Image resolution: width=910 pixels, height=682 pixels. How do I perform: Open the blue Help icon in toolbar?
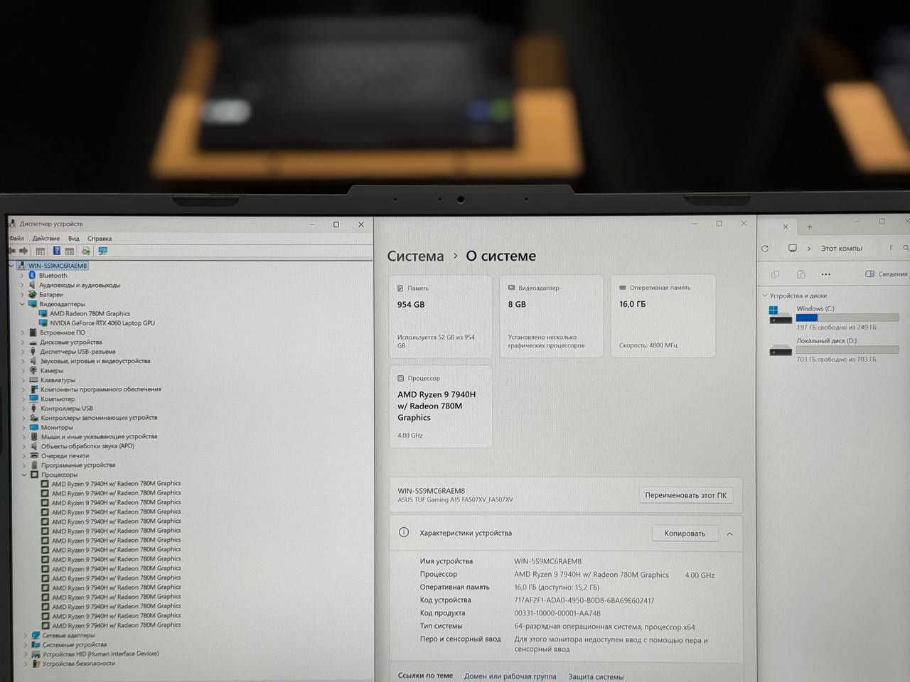coord(56,251)
